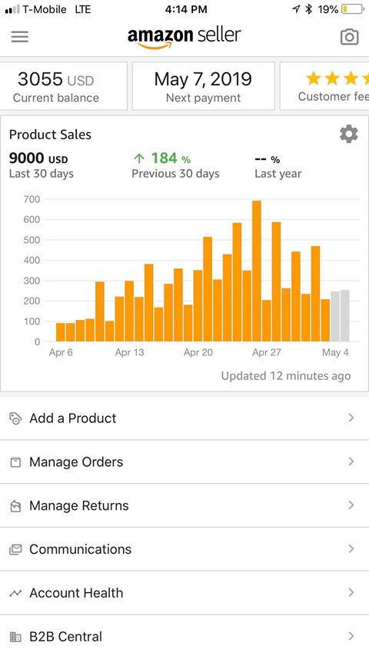Open the hamburger navigation menu

coord(20,37)
